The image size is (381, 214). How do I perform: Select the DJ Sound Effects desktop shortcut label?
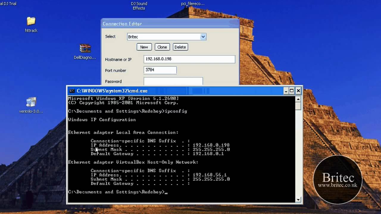pos(139,6)
